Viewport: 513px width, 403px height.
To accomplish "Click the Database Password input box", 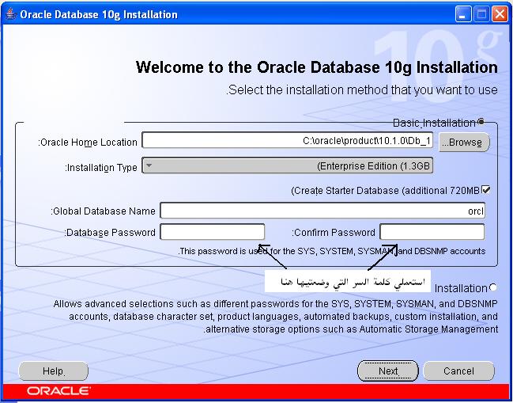I will tap(213, 232).
